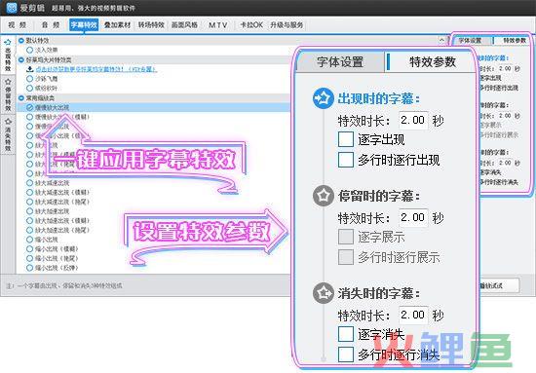Collapse the 默认特效 group
536x373 pixels.
(21, 40)
